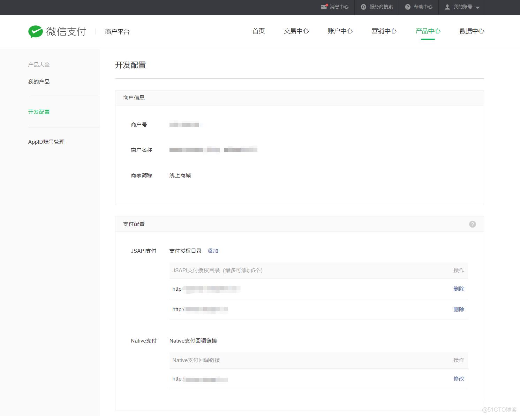Select 我的产品 in the sidebar
Viewport: 520px width, 416px height.
pos(39,82)
